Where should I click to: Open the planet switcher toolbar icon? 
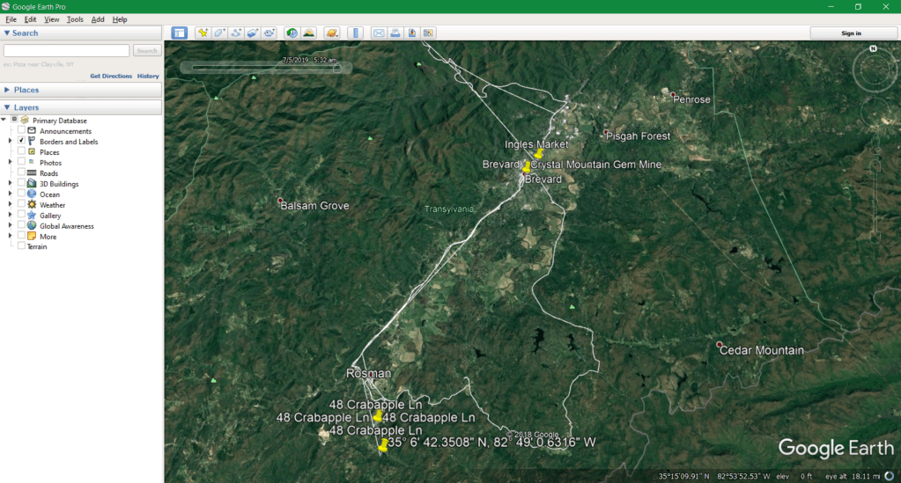click(332, 33)
